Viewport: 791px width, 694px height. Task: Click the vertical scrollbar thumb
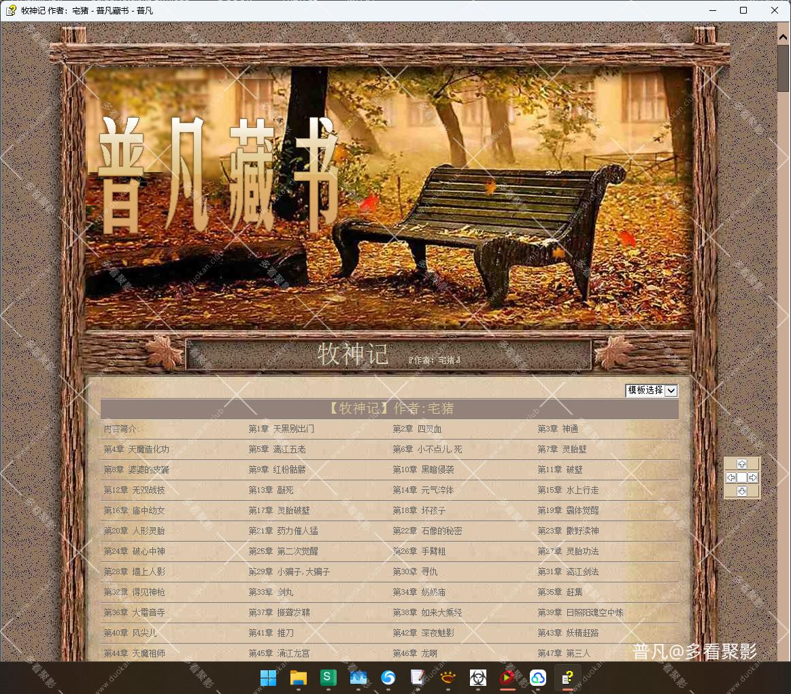(x=784, y=68)
